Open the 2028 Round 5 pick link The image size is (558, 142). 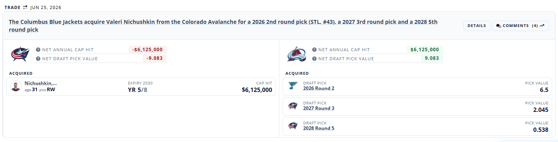[x=319, y=128]
